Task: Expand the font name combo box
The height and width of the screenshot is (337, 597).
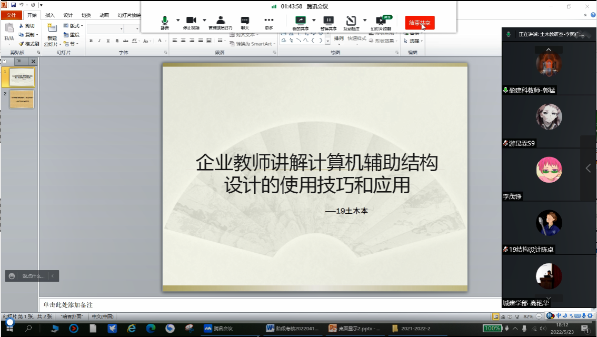Action: point(122,28)
